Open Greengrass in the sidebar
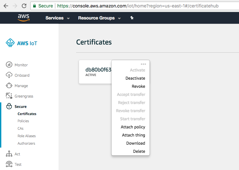Viewport: 239px width, 170px height. 24,96
